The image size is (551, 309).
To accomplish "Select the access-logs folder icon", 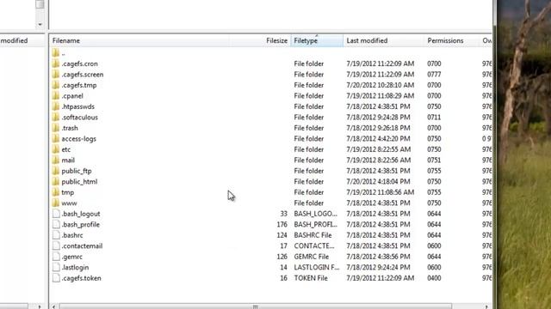I will click(x=55, y=139).
